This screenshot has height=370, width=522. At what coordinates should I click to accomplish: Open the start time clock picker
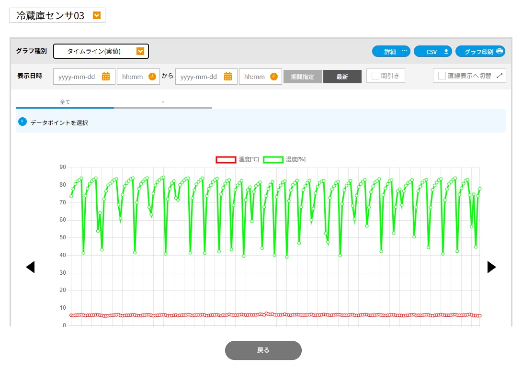click(x=152, y=77)
